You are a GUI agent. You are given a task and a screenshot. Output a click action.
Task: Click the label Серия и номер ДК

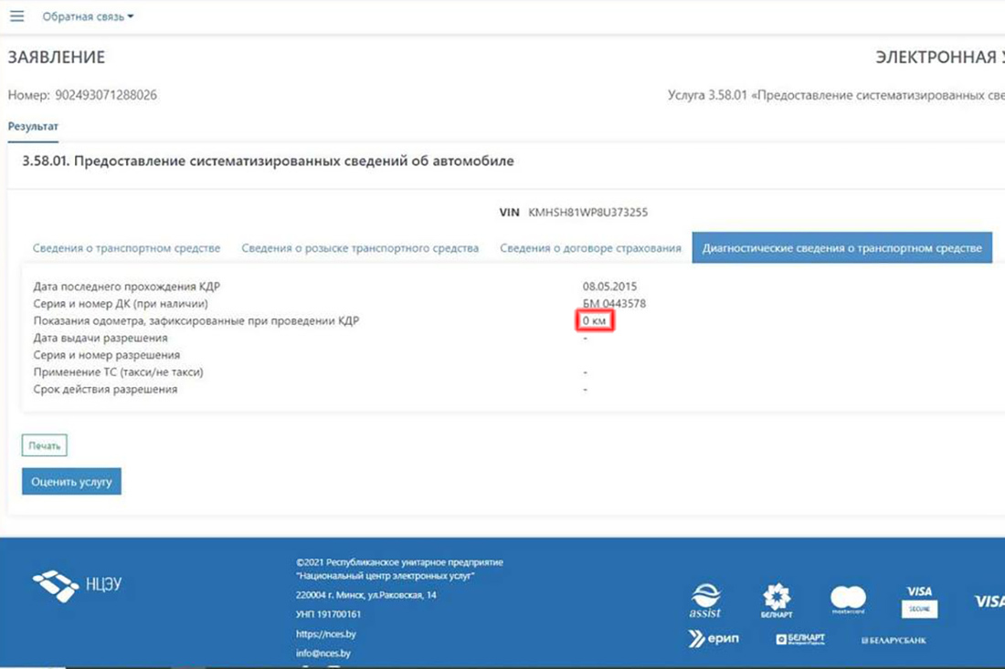[121, 304]
